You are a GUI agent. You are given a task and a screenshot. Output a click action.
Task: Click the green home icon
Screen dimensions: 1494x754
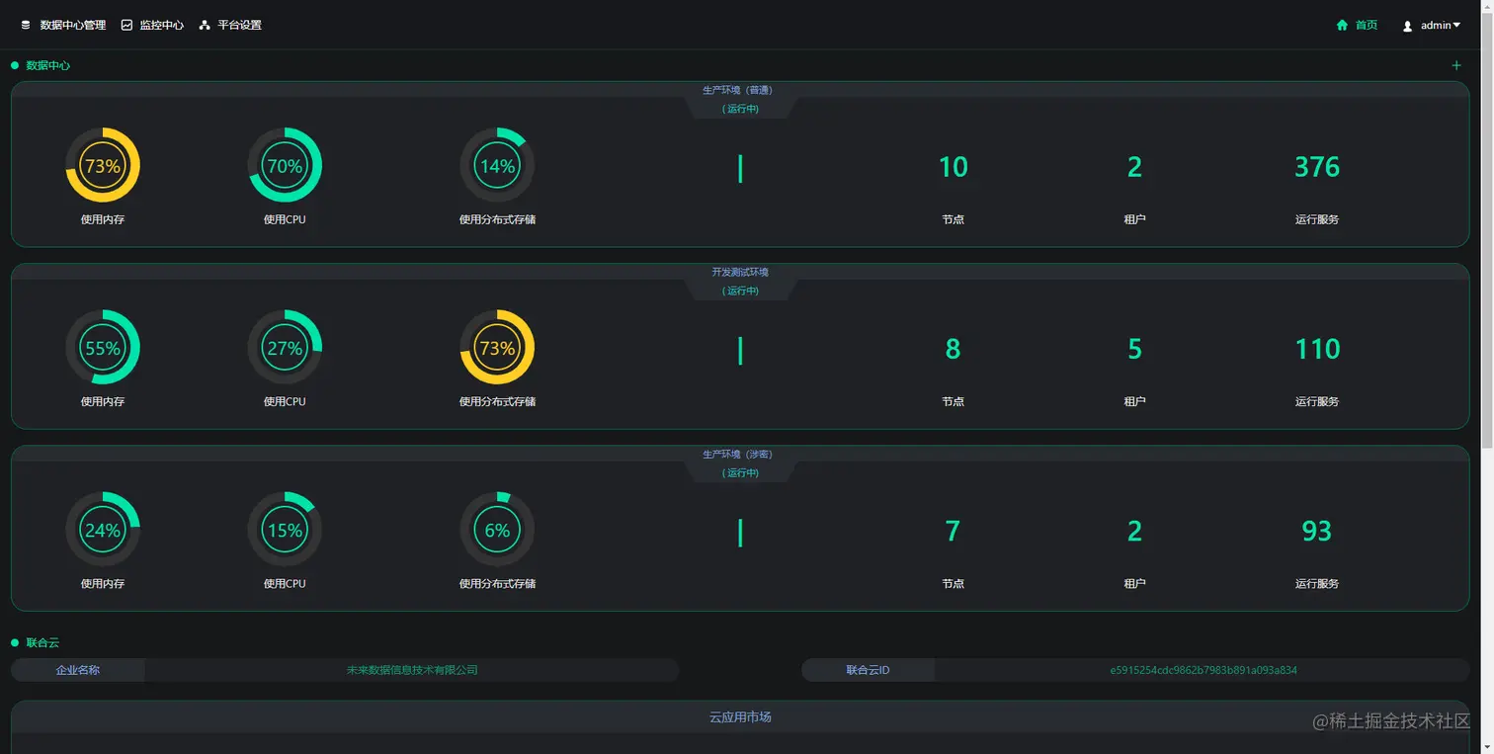1342,25
